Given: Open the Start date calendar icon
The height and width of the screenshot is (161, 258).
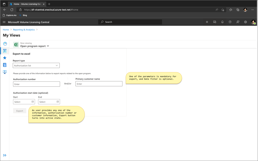Looking at the screenshot, I should (x=33, y=102).
